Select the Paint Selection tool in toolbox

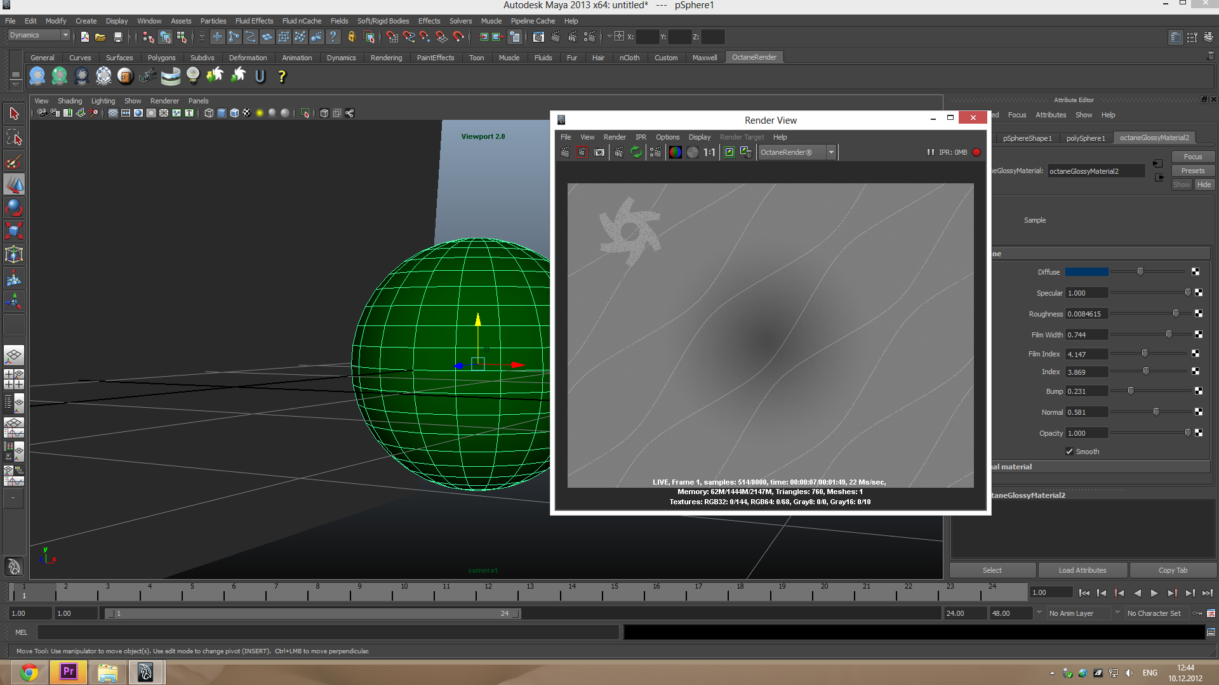coord(14,162)
